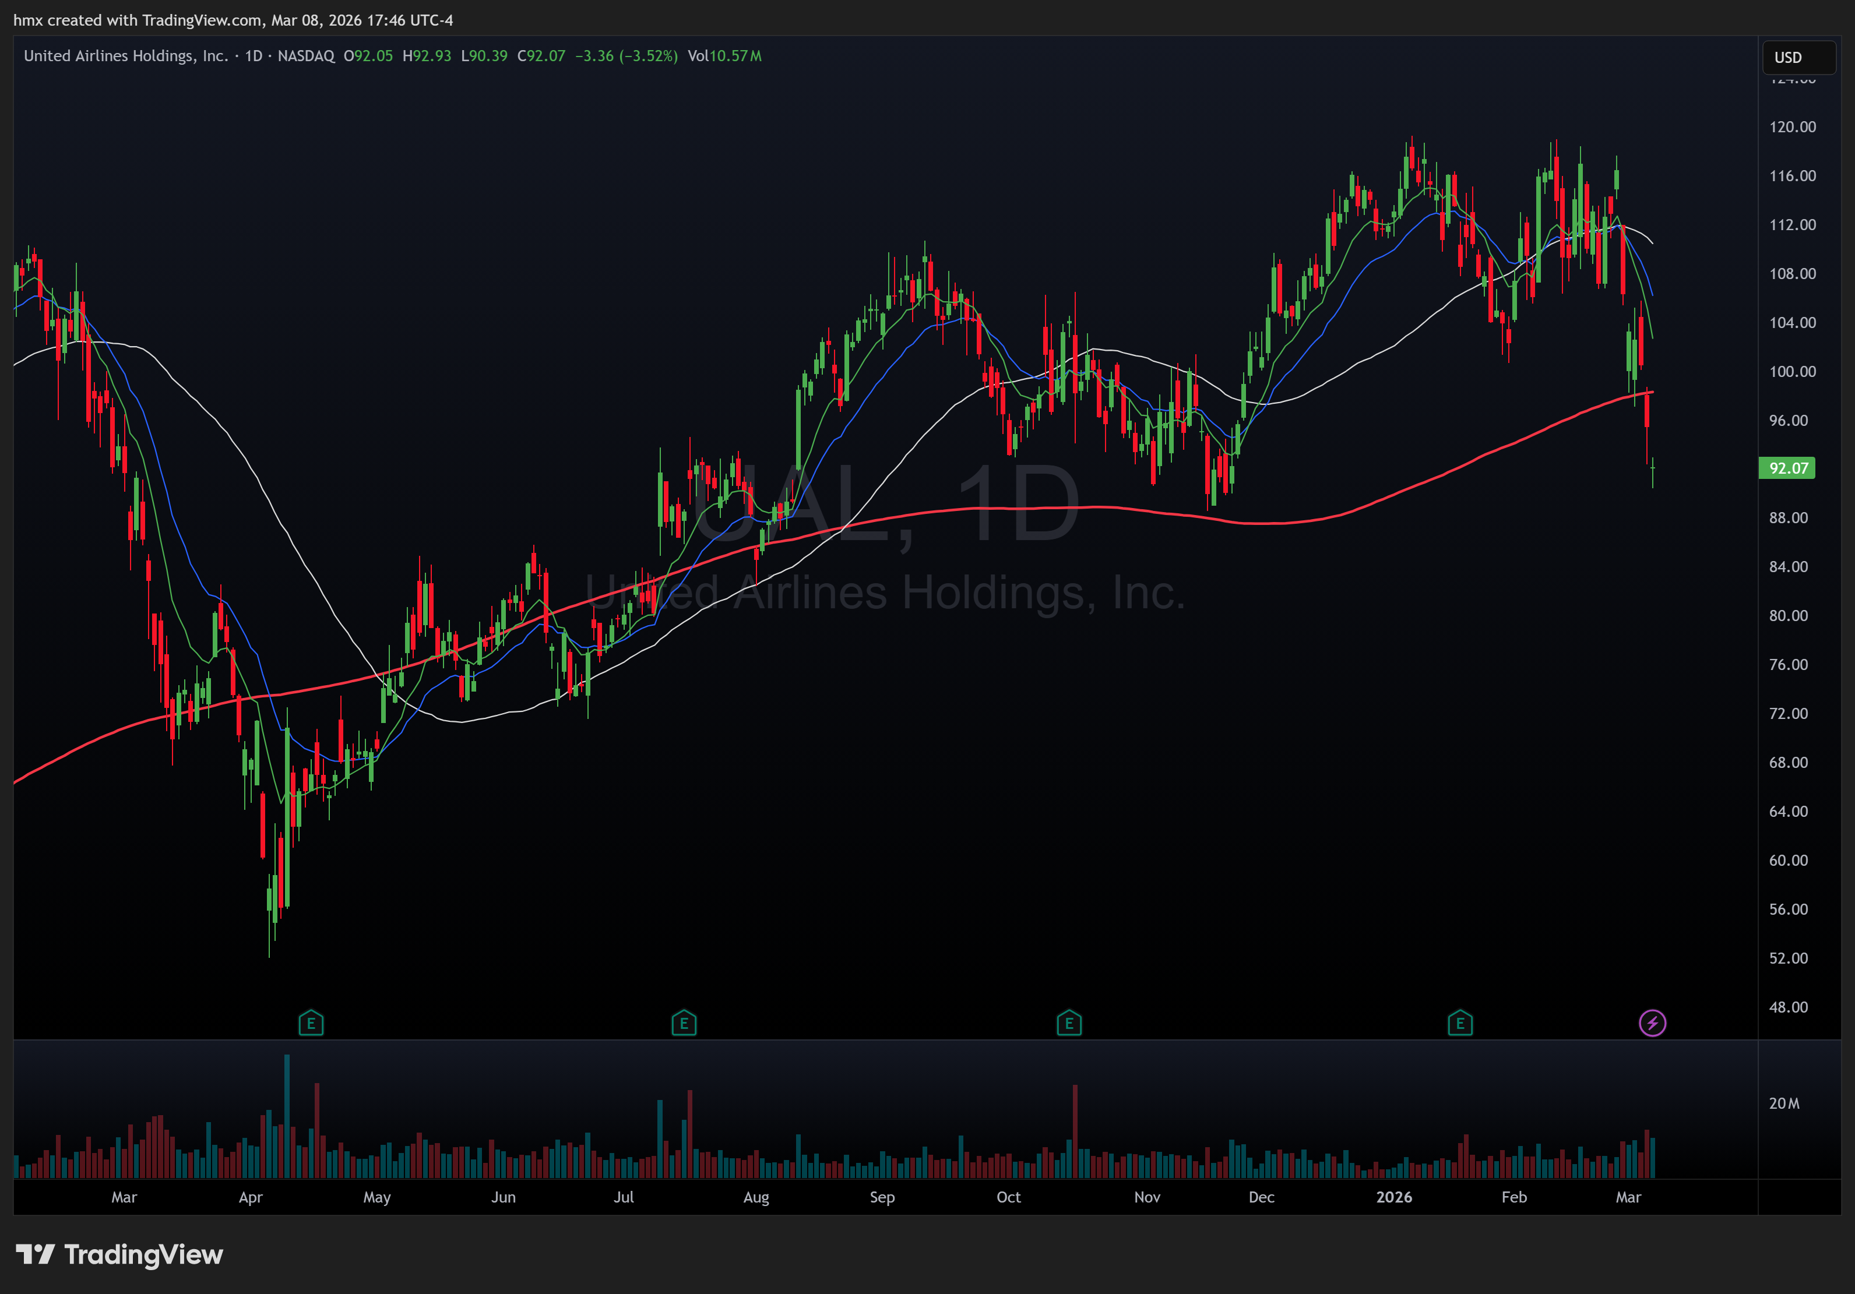Click the 2026 label on the time axis
The height and width of the screenshot is (1294, 1855).
point(1395,1197)
